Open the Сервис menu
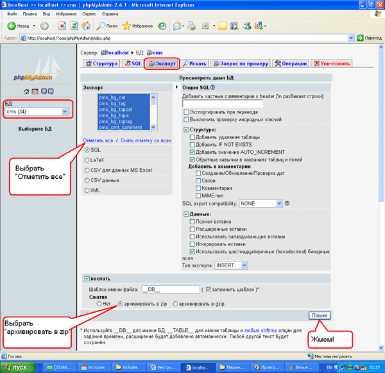 tap(89, 14)
